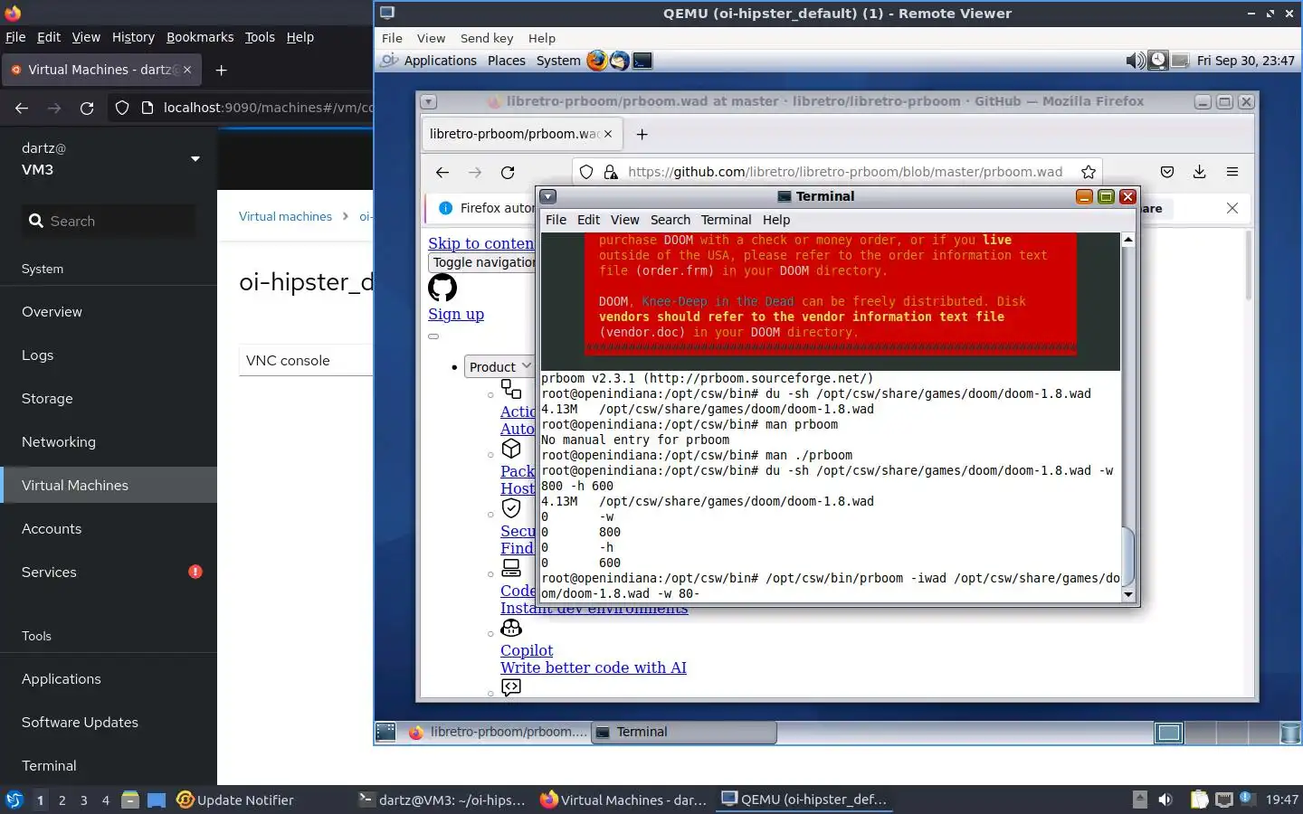
Task: Open the Copilot link on GitHub page
Action: click(527, 650)
